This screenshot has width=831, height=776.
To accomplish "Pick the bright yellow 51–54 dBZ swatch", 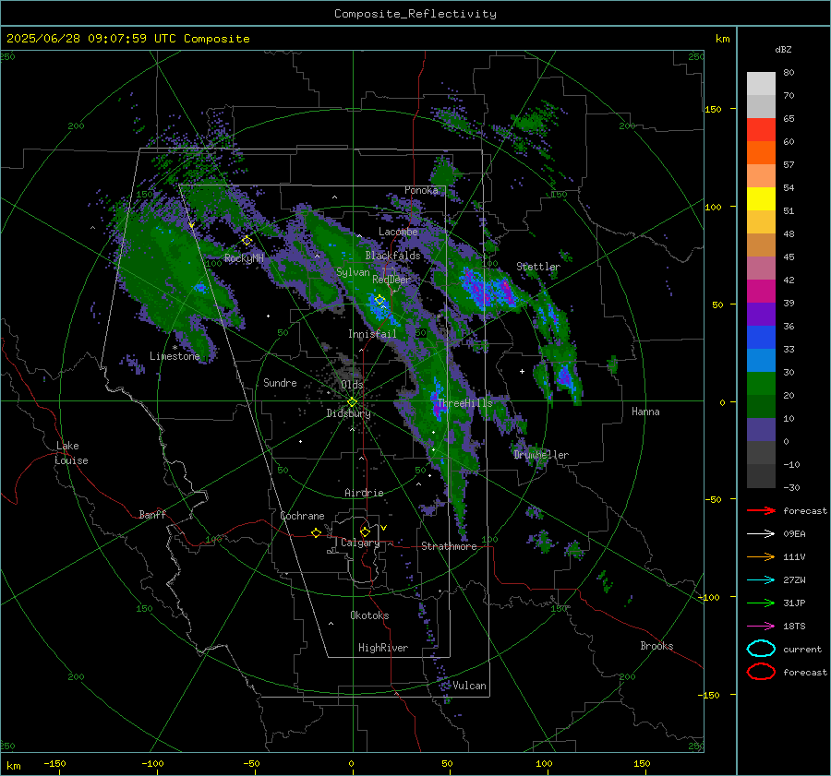I will tap(761, 198).
